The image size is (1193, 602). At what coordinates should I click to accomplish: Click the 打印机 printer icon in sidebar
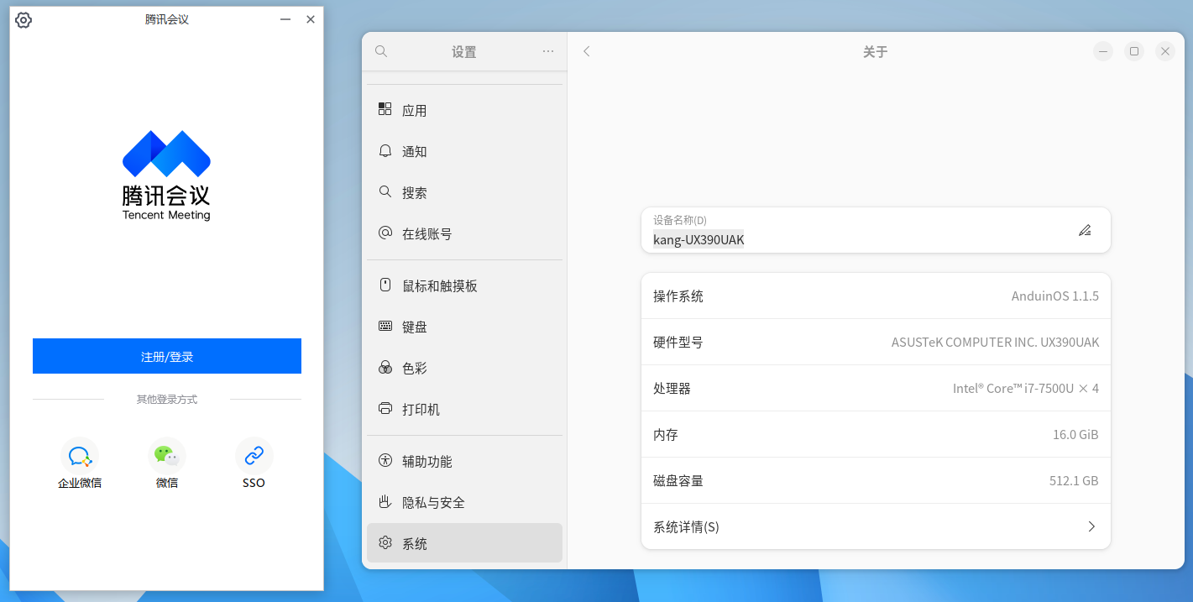click(385, 409)
